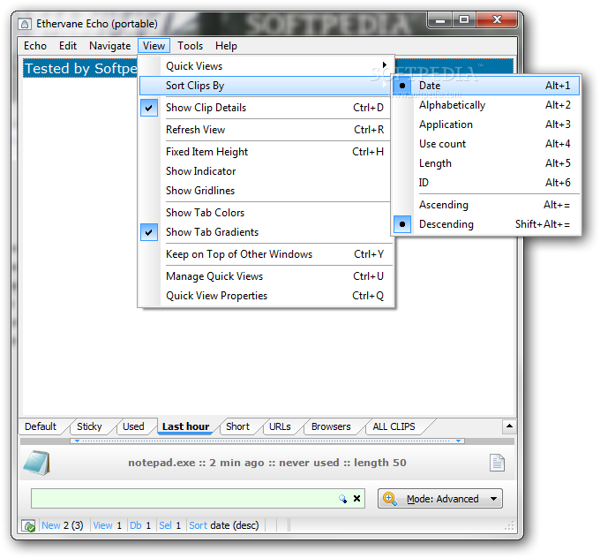600x558 pixels.
Task: Select Ascending sort order
Action: pos(486,205)
